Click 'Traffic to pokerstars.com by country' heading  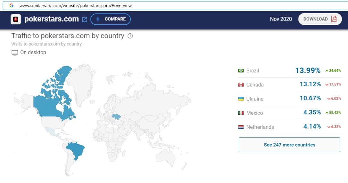68,36
